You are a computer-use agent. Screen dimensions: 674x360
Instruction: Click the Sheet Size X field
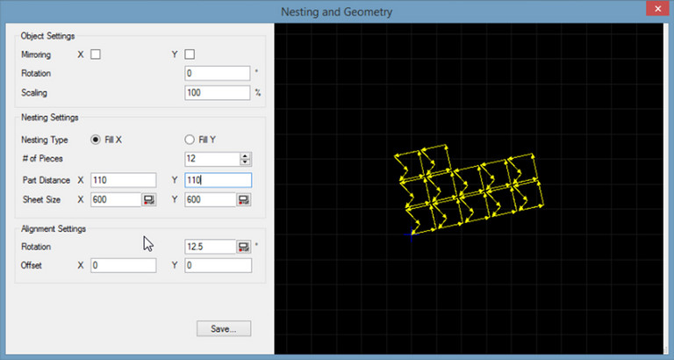coord(116,199)
